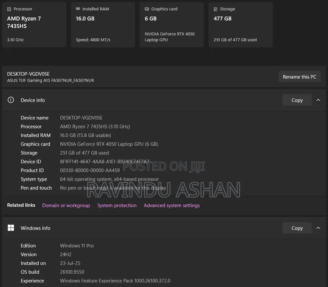Copy the Device info details
This screenshot has height=287, width=328.
pyautogui.click(x=297, y=100)
